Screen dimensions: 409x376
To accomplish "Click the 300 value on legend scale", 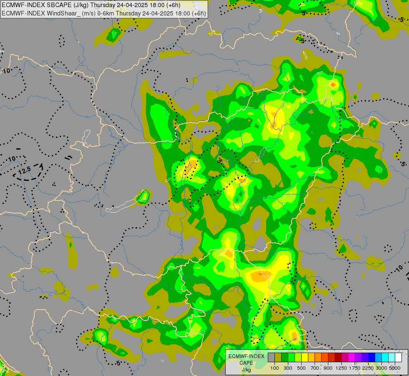I will [288, 368].
